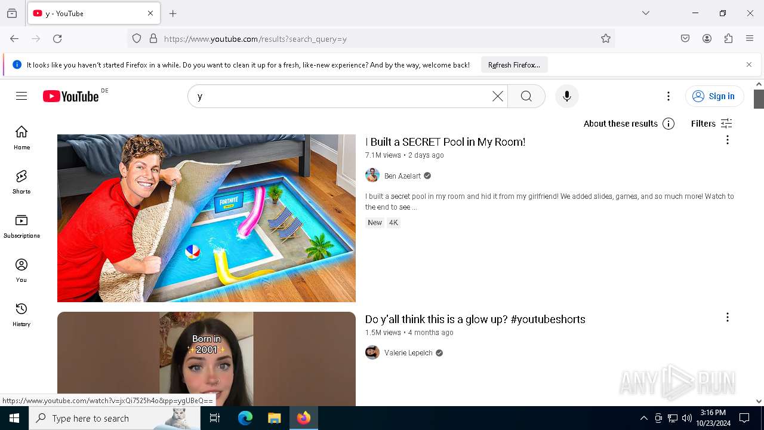This screenshot has width=764, height=430.
Task: Dismiss the Refresh Firefox notification bar
Action: 749,64
